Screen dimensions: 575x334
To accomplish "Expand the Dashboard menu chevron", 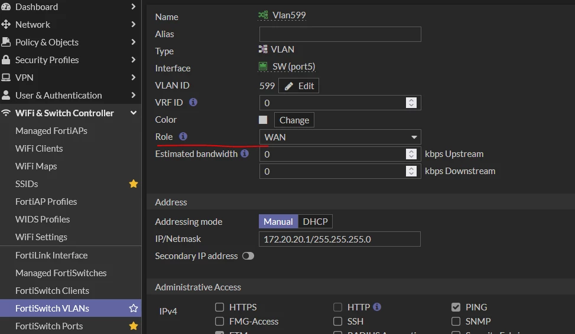I will pyautogui.click(x=133, y=6).
